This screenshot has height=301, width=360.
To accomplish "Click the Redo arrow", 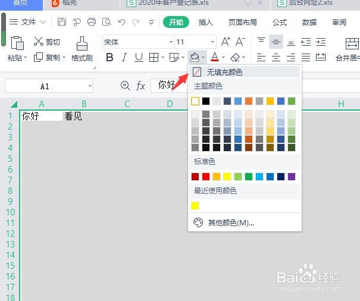I will [x=136, y=22].
